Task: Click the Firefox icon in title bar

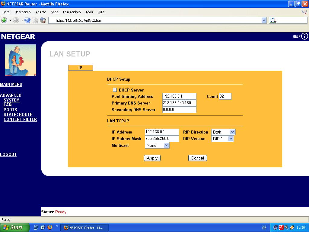Action: pyautogui.click(x=3, y=4)
